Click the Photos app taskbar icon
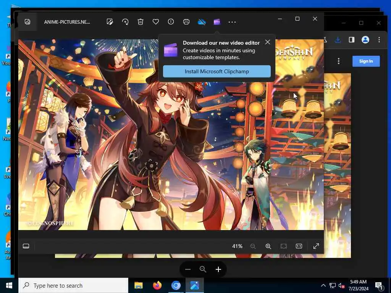This screenshot has width=391, height=293. [x=194, y=285]
